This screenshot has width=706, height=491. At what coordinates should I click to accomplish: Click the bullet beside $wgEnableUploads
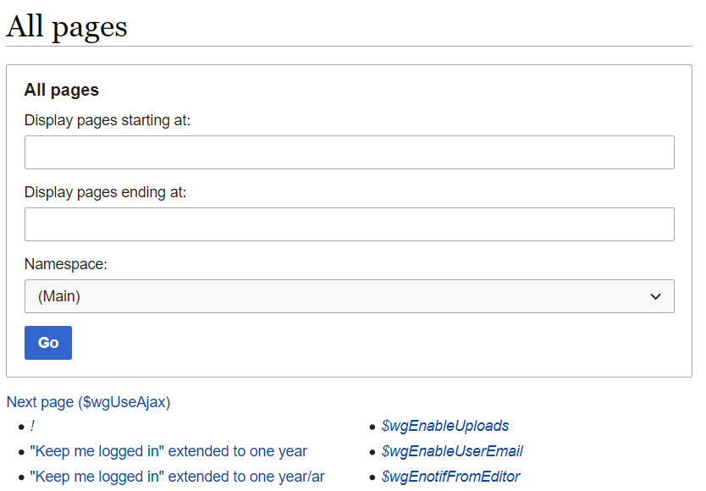tap(372, 428)
